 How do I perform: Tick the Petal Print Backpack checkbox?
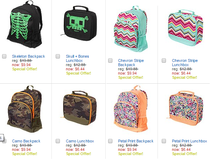(x=110, y=141)
